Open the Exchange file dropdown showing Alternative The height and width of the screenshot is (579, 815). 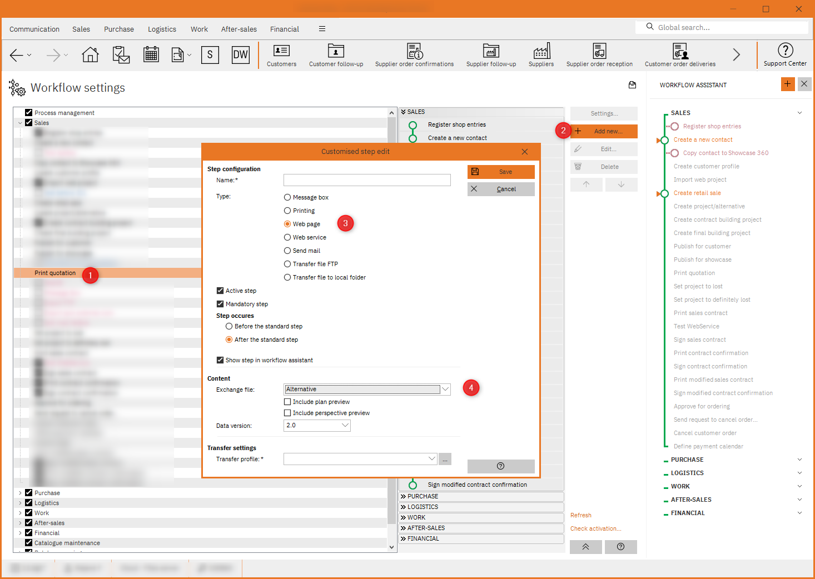click(445, 389)
